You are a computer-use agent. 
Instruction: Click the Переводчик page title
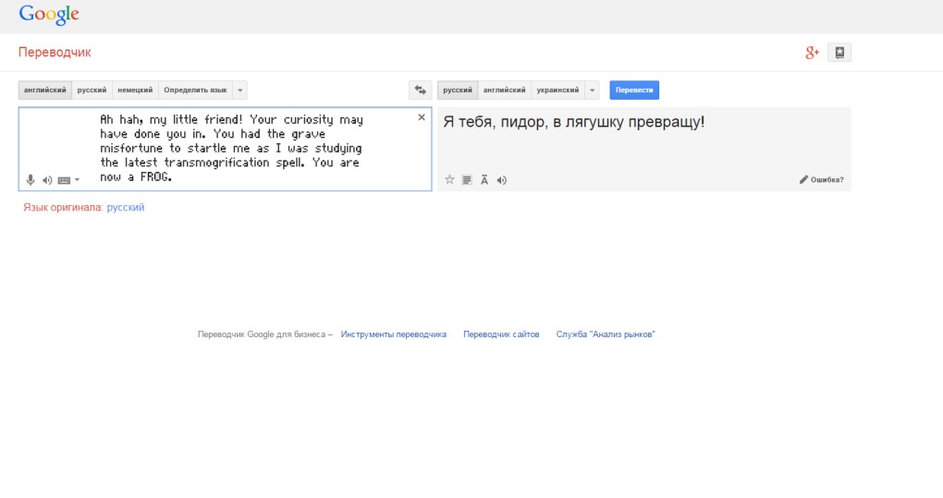(x=55, y=53)
